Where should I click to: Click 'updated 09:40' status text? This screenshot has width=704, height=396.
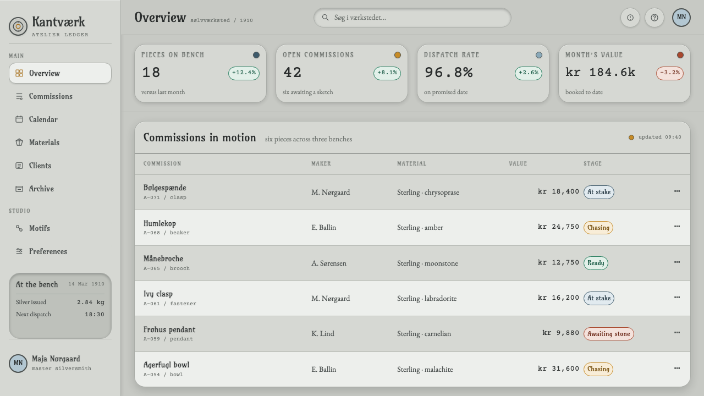(660, 137)
